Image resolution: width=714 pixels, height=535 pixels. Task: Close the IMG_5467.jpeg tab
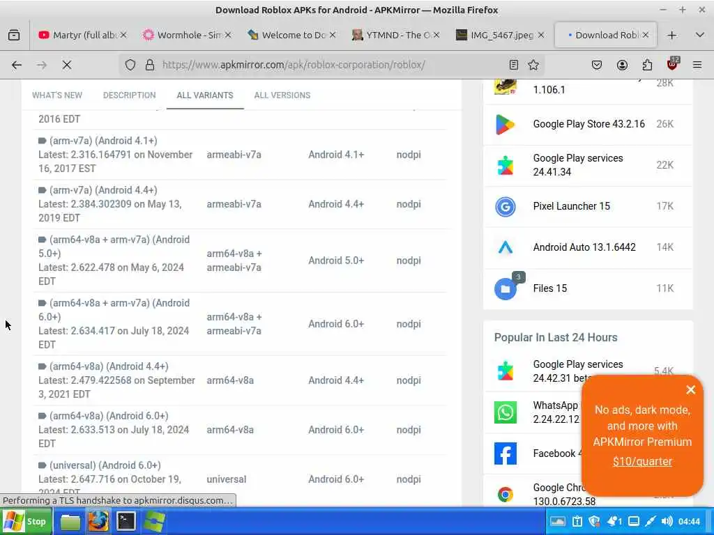[541, 35]
